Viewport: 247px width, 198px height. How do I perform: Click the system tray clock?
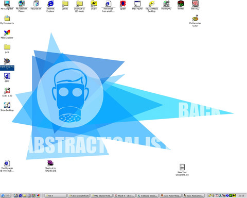click(241, 195)
